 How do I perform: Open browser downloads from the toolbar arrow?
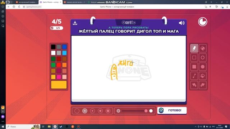coord(227,7)
